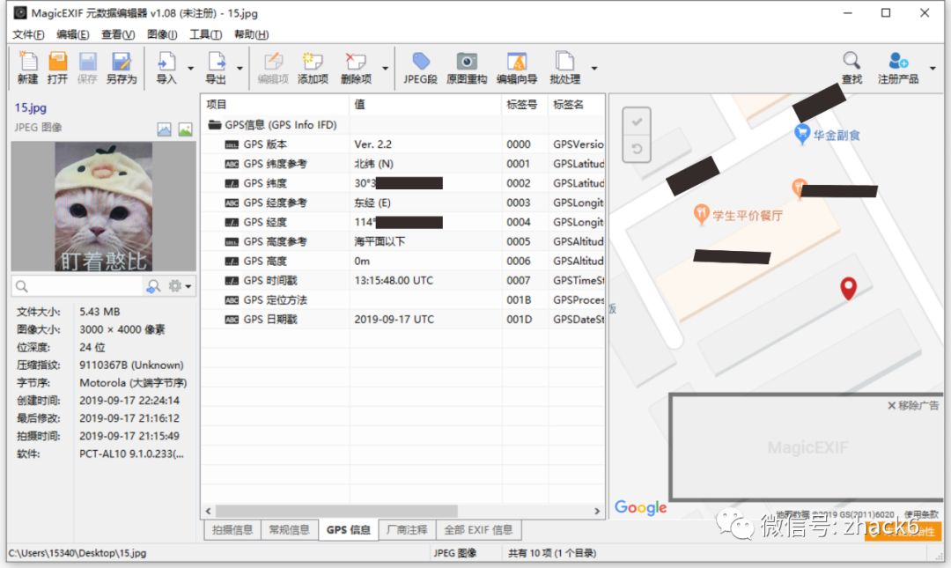Expand the 删除项 dropdown arrow
951x568 pixels.
coord(385,69)
